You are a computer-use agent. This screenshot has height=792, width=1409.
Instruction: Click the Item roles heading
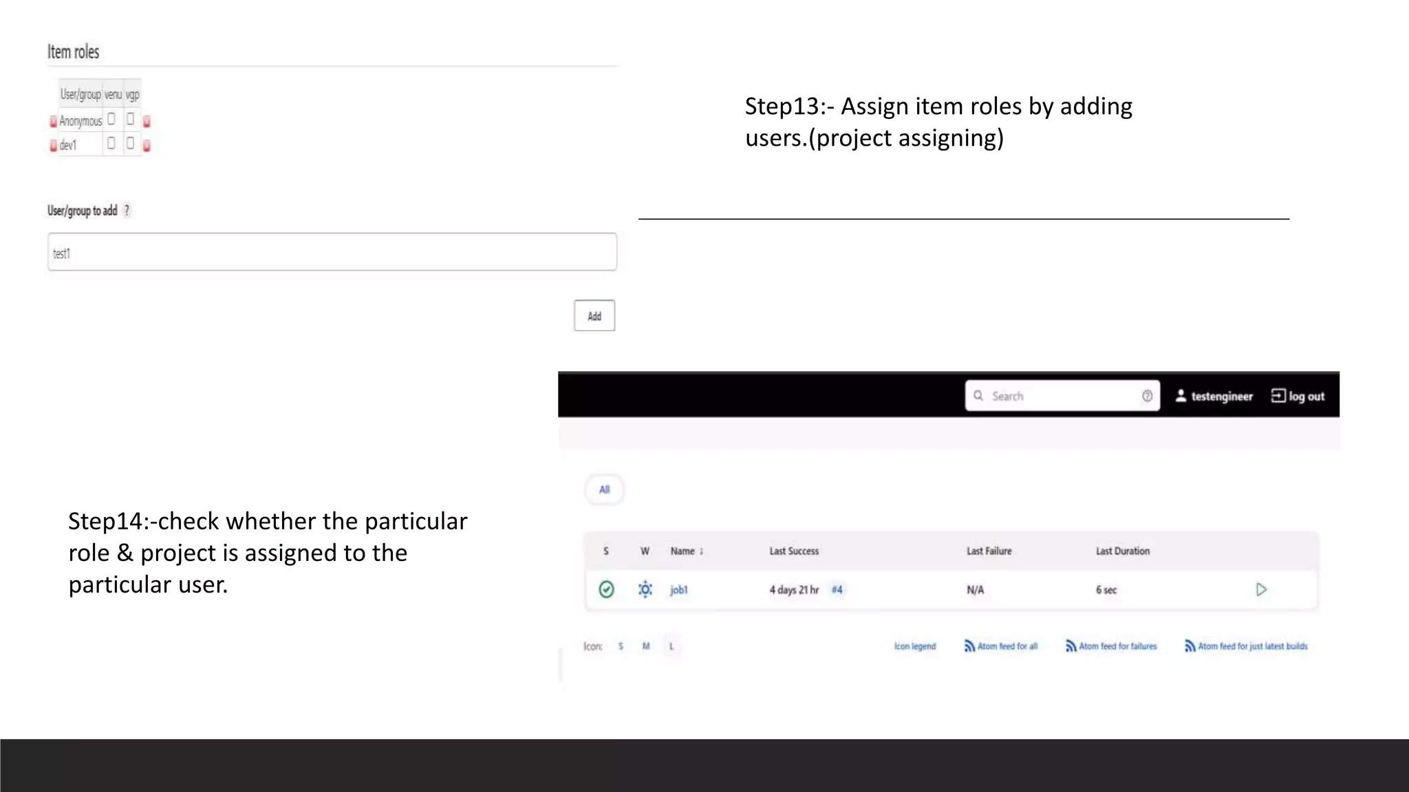tap(73, 52)
